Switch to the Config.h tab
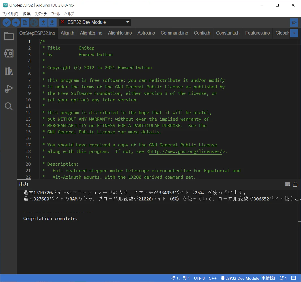 202,33
